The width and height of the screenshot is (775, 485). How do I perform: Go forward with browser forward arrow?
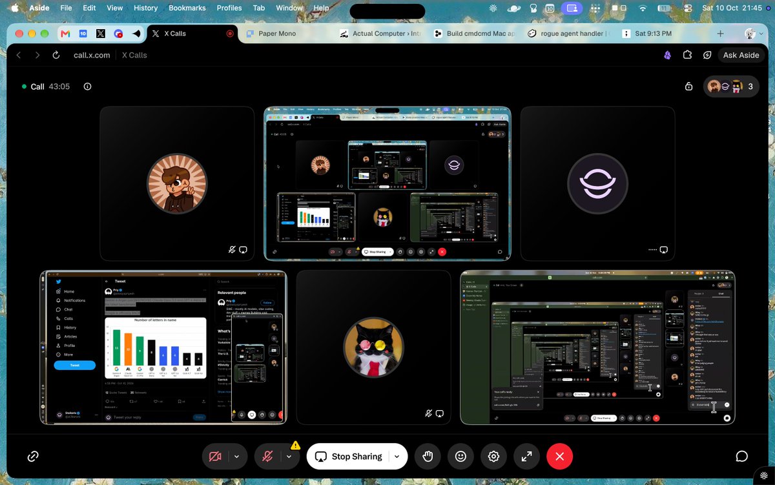37,55
